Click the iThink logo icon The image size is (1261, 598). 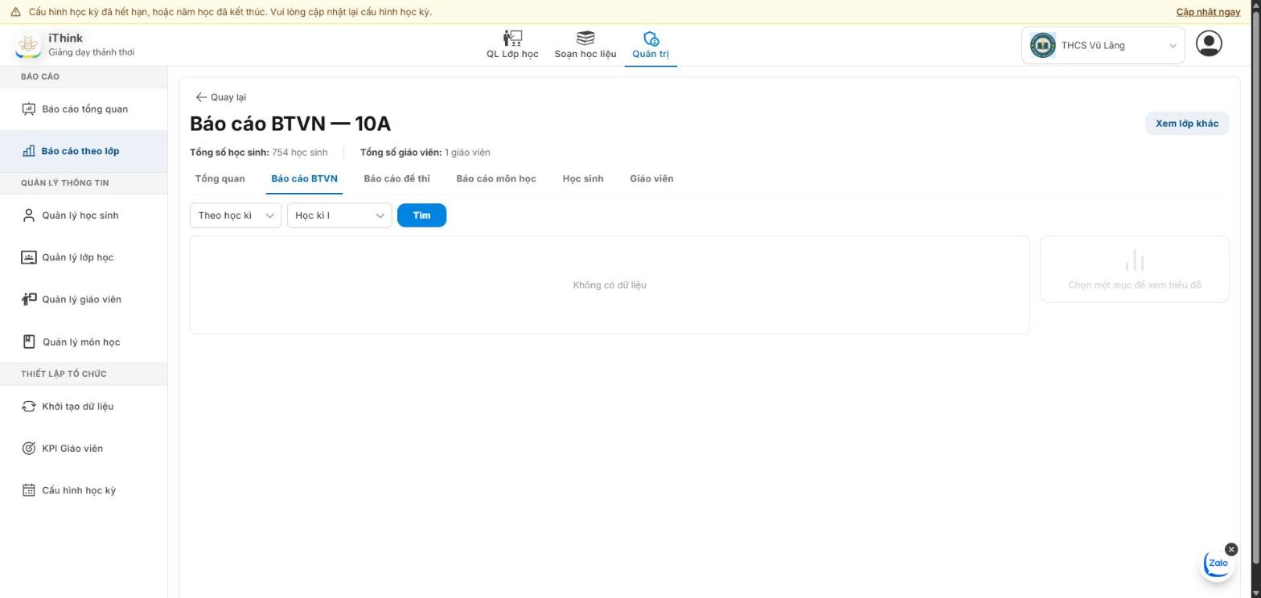pos(28,45)
